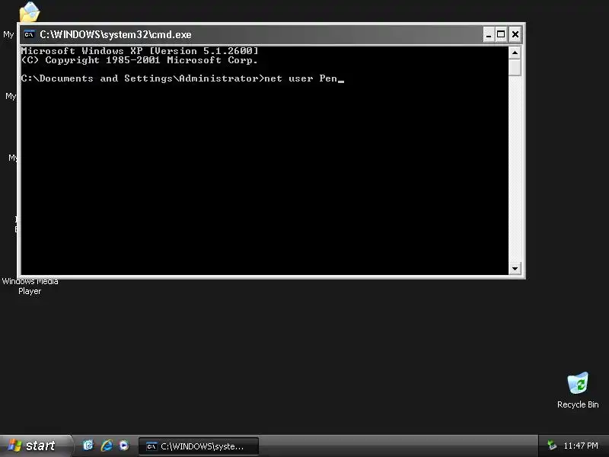Select the cmd.exe taskbar button
The width and height of the screenshot is (609, 457).
[199, 446]
